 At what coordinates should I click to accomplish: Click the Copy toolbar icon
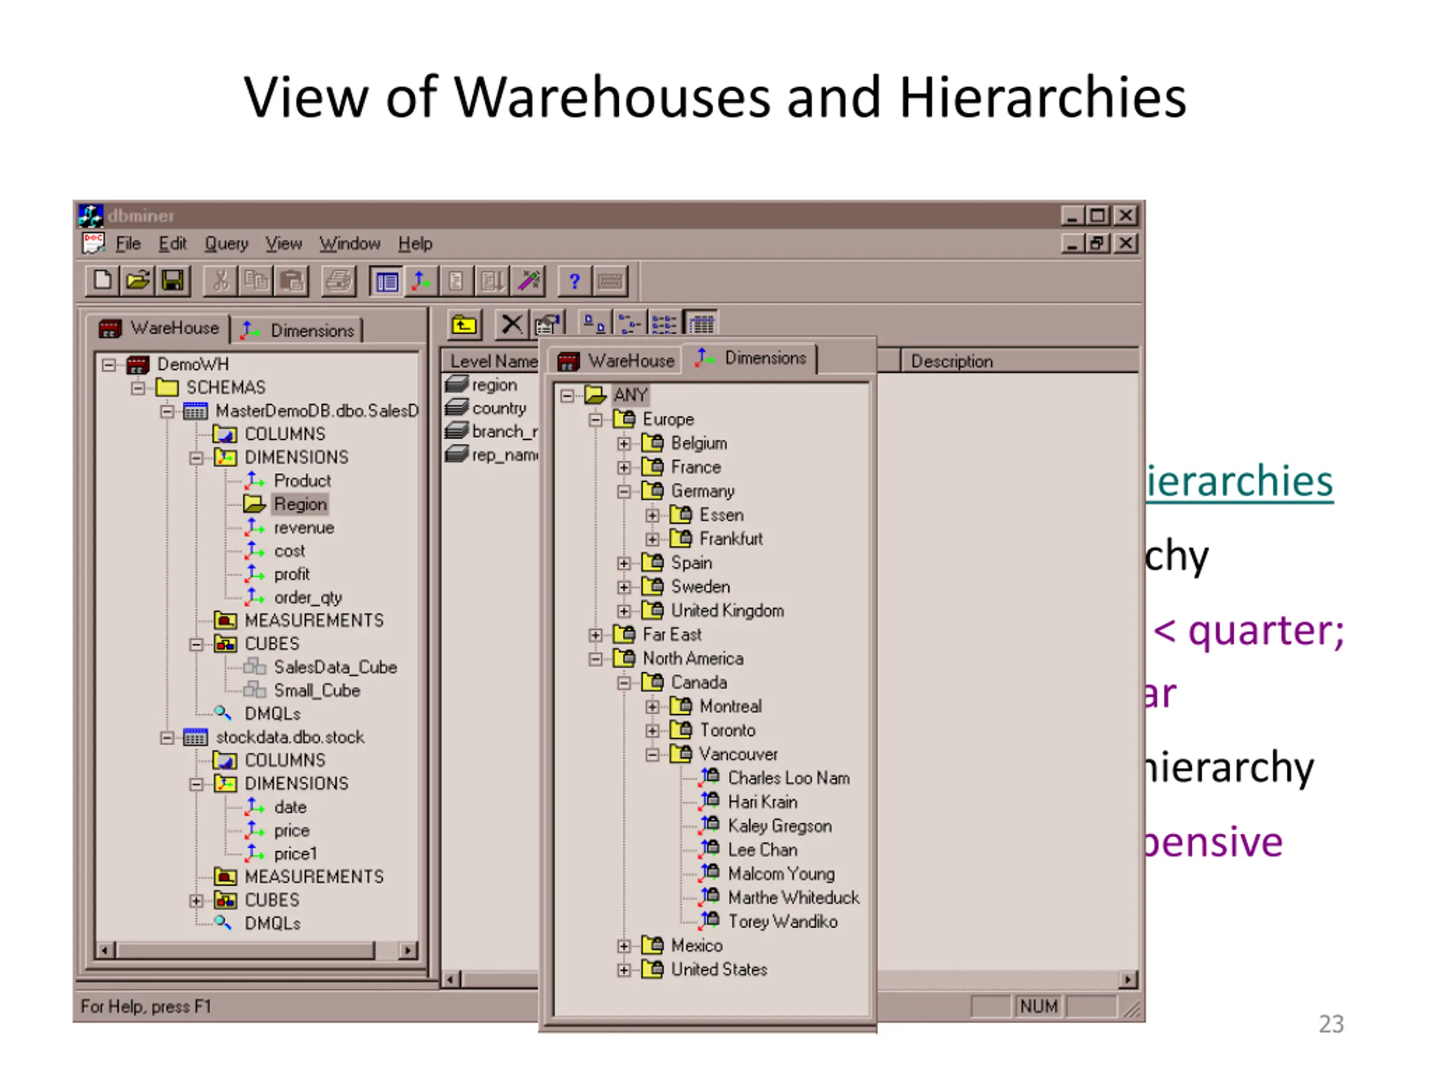tap(256, 281)
